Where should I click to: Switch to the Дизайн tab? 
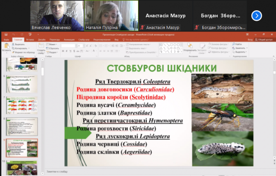pyautogui.click(x=41, y=40)
